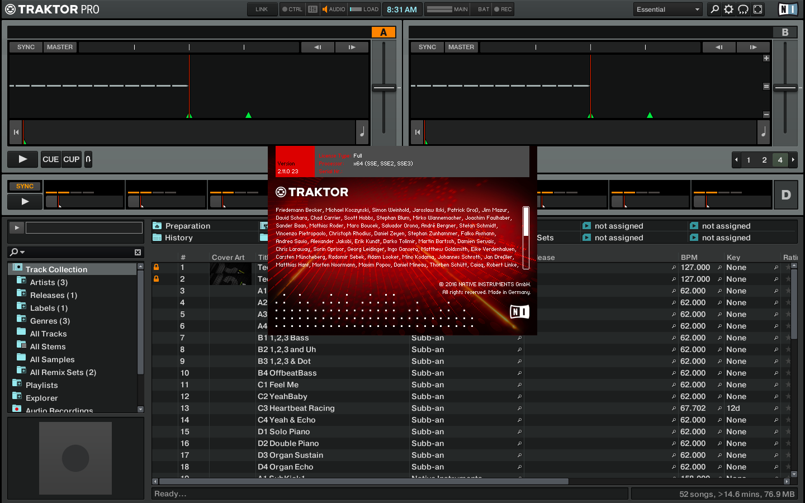805x503 pixels.
Task: Click the quarter-note icon on Deck B stripe
Action: (x=764, y=132)
